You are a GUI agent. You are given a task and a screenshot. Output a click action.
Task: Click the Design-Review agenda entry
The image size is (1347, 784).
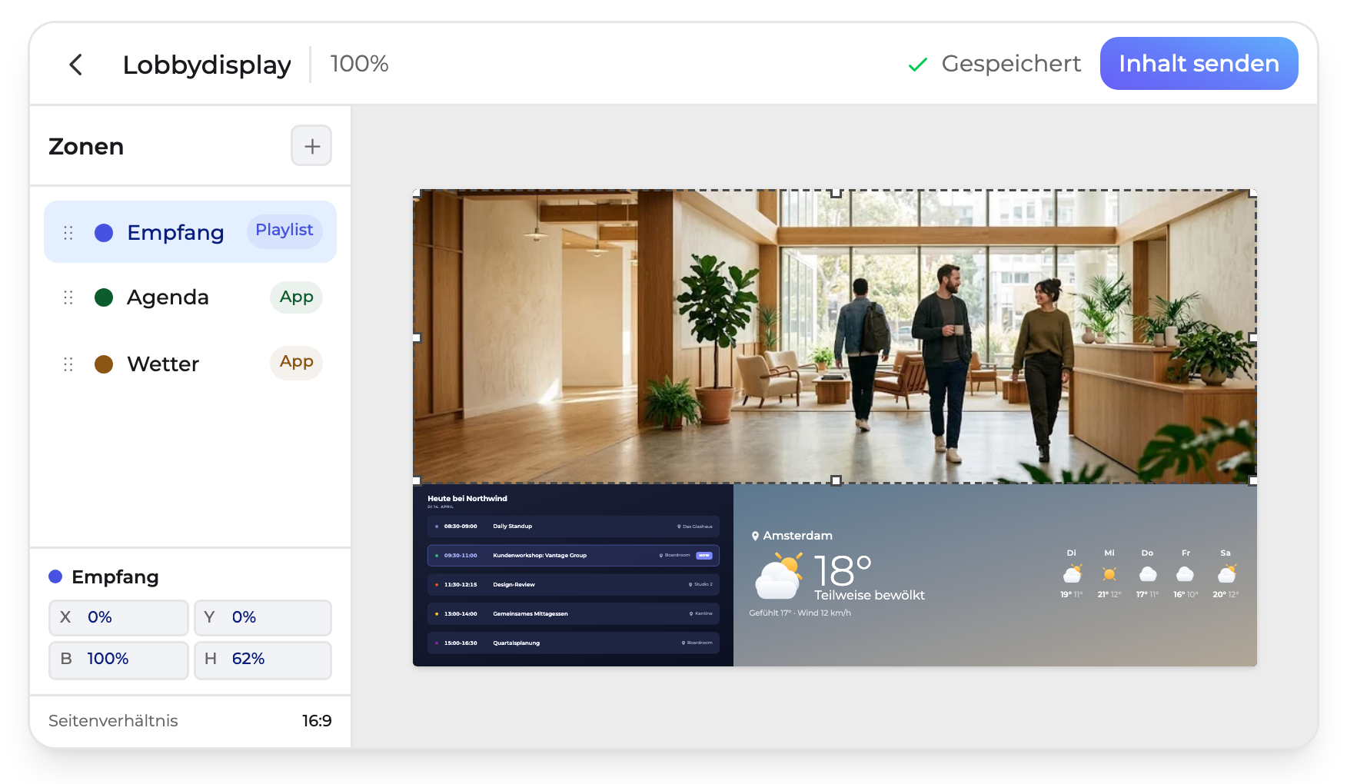point(573,585)
